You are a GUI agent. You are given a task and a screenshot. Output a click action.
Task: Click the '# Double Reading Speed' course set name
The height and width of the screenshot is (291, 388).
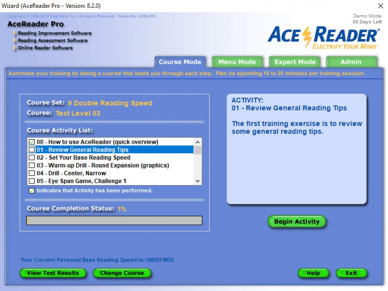coord(110,103)
